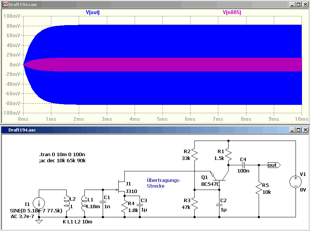
Task: Maximize the Draft194.raw waveform window
Action: point(299,4)
